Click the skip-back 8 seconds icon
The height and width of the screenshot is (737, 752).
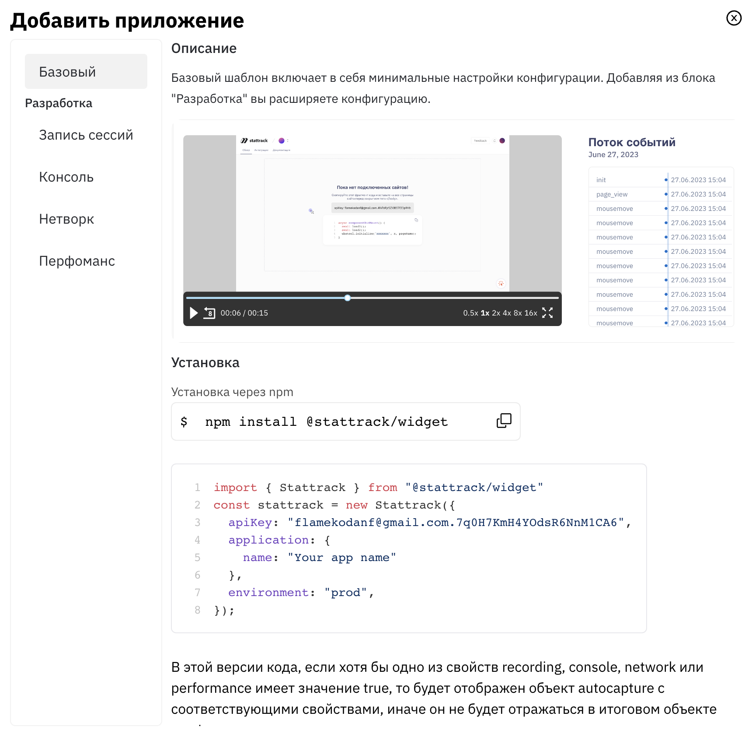point(209,313)
